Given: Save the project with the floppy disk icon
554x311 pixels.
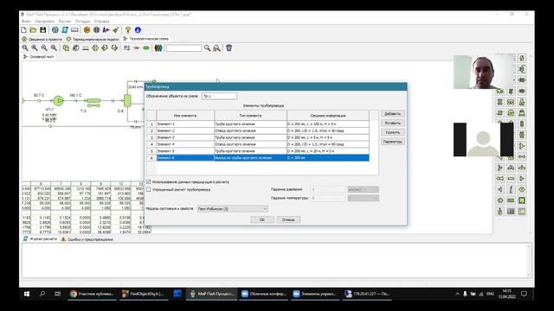Looking at the screenshot, I should pyautogui.click(x=42, y=30).
